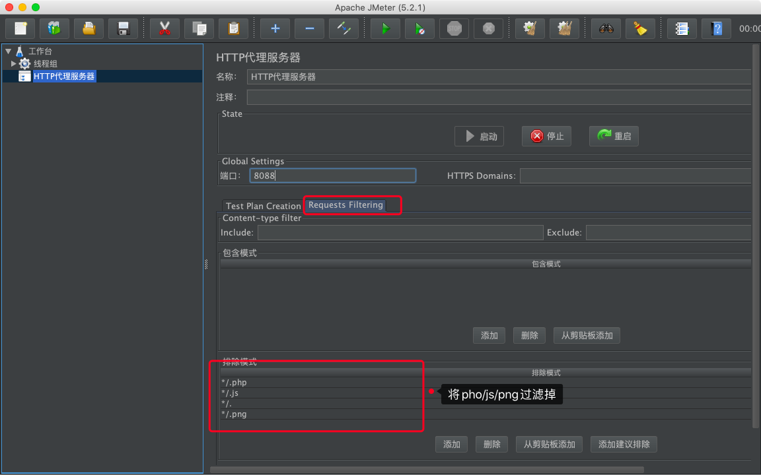The height and width of the screenshot is (475, 761).
Task: Click the Cut scissors icon
Action: [164, 28]
